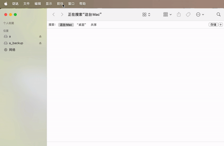This screenshot has width=224, height=146.
Task: Open the 文件 menu
Action: pyautogui.click(x=26, y=4)
